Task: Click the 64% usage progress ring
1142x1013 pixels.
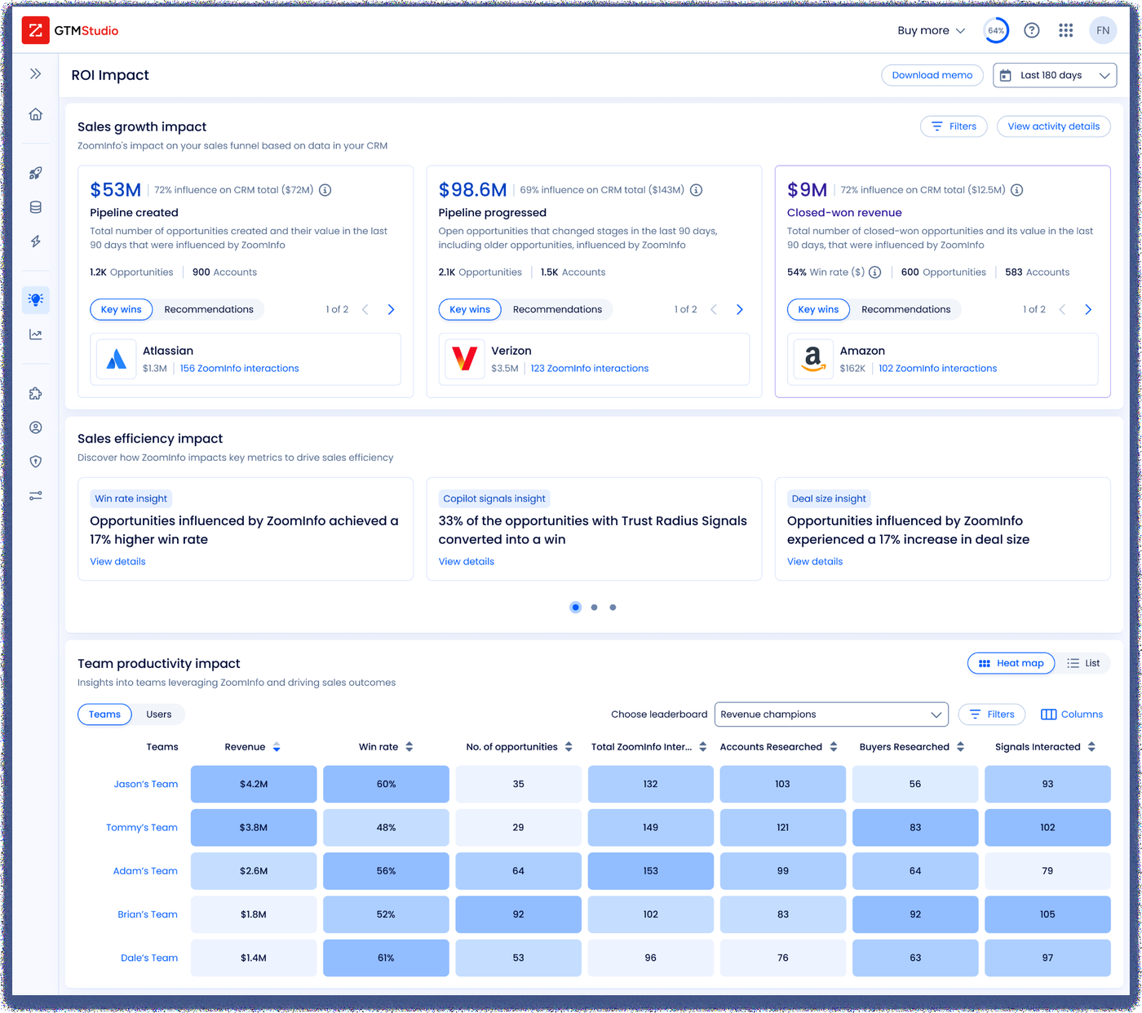Action: point(996,30)
